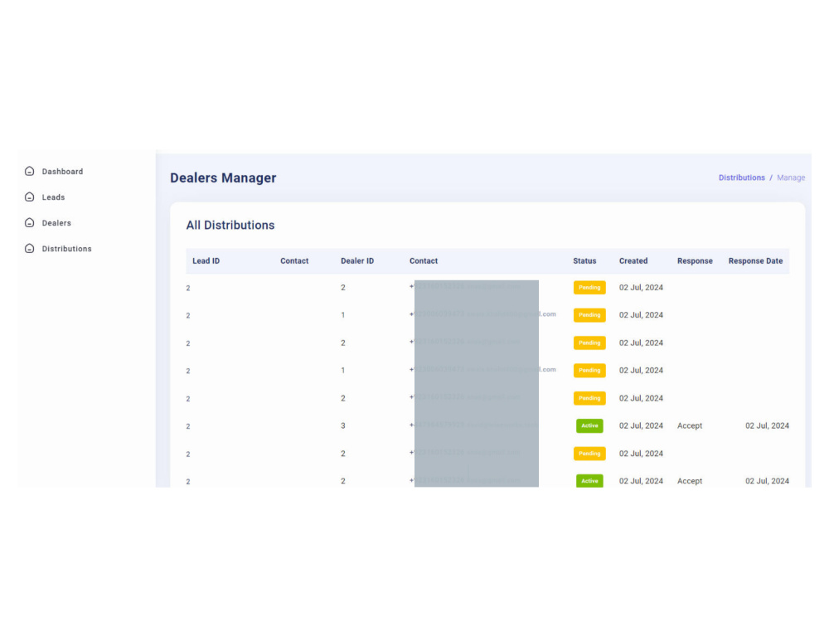The image size is (829, 622).
Task: Click the Status column header
Action: 584,260
